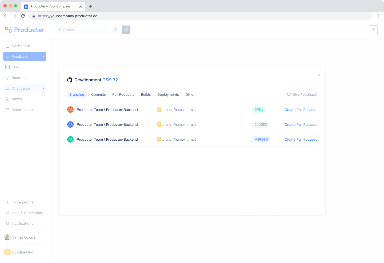384x263 pixels.
Task: Click the OPEN status badge
Action: (259, 110)
